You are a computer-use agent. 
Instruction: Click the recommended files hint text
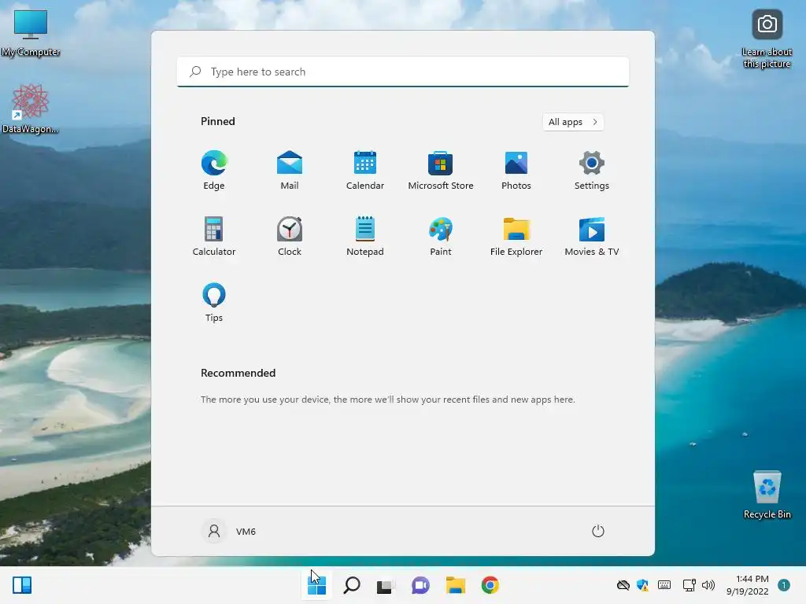(x=387, y=400)
